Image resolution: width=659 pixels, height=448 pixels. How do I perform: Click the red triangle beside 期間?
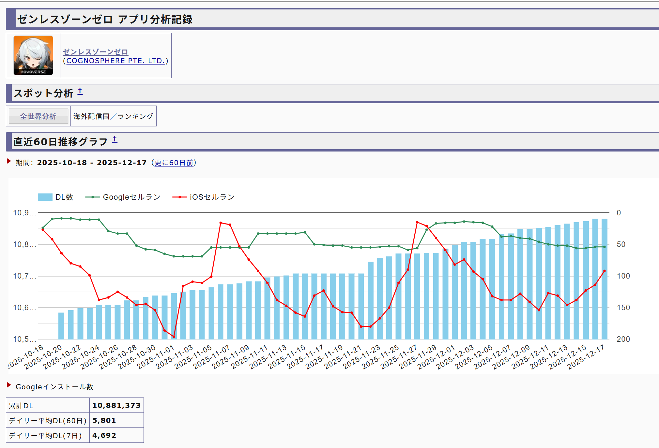pyautogui.click(x=9, y=161)
